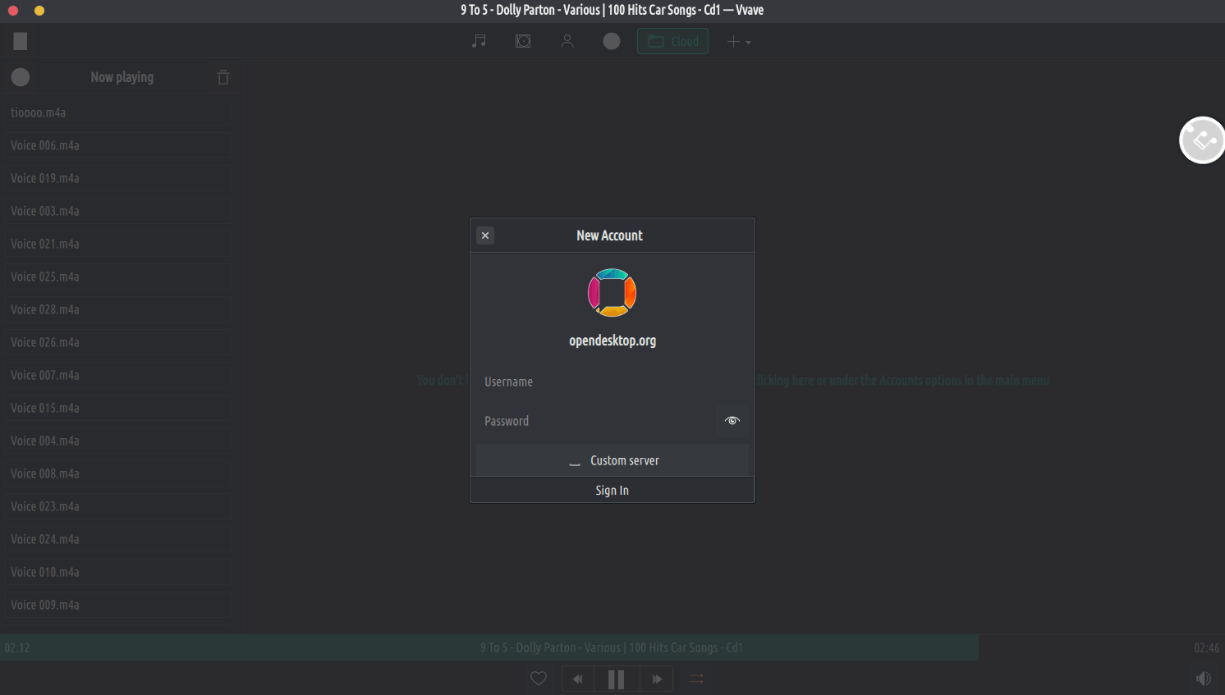1225x695 pixels.
Task: Switch to the Cloud tab
Action: coord(672,41)
